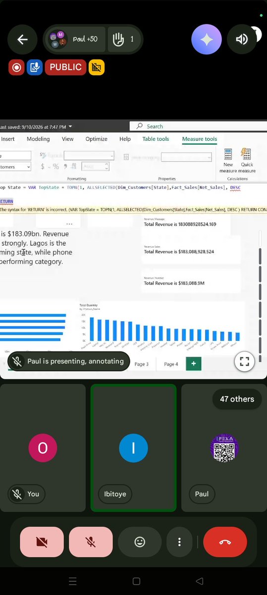This screenshot has height=595, width=267.
Task: Hang up with the red call button
Action: (225, 542)
